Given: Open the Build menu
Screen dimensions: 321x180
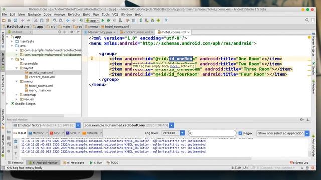Looking at the screenshot, I should point(87,14).
